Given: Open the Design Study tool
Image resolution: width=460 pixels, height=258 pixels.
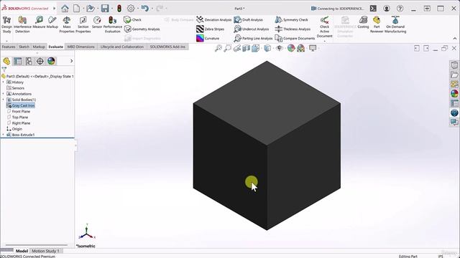Looking at the screenshot, I should (6, 24).
